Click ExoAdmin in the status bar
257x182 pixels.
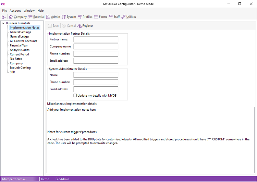pyautogui.click(x=62, y=179)
